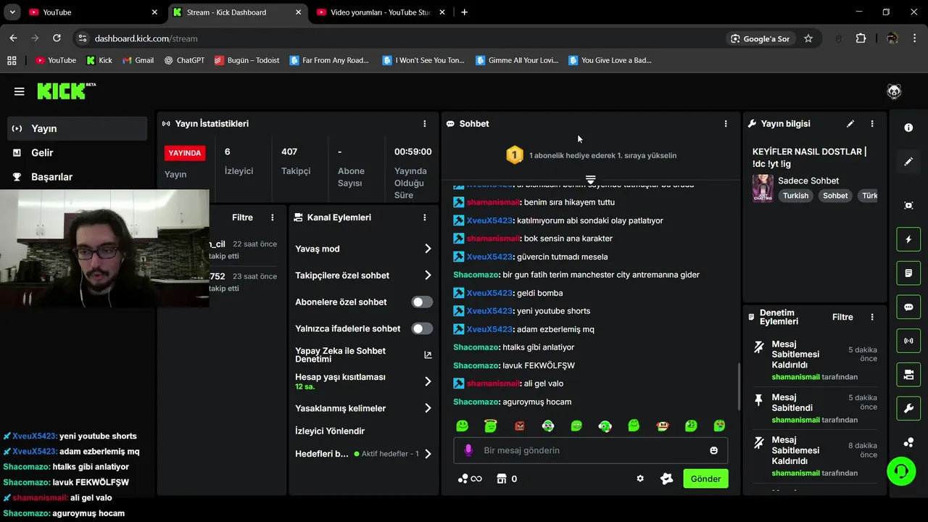Select Başarılar in left sidebar

(78, 177)
